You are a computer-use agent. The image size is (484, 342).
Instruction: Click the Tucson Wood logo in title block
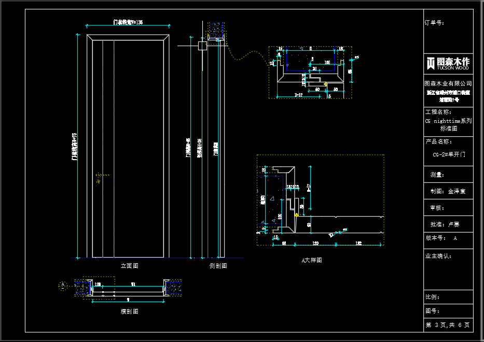click(x=448, y=63)
